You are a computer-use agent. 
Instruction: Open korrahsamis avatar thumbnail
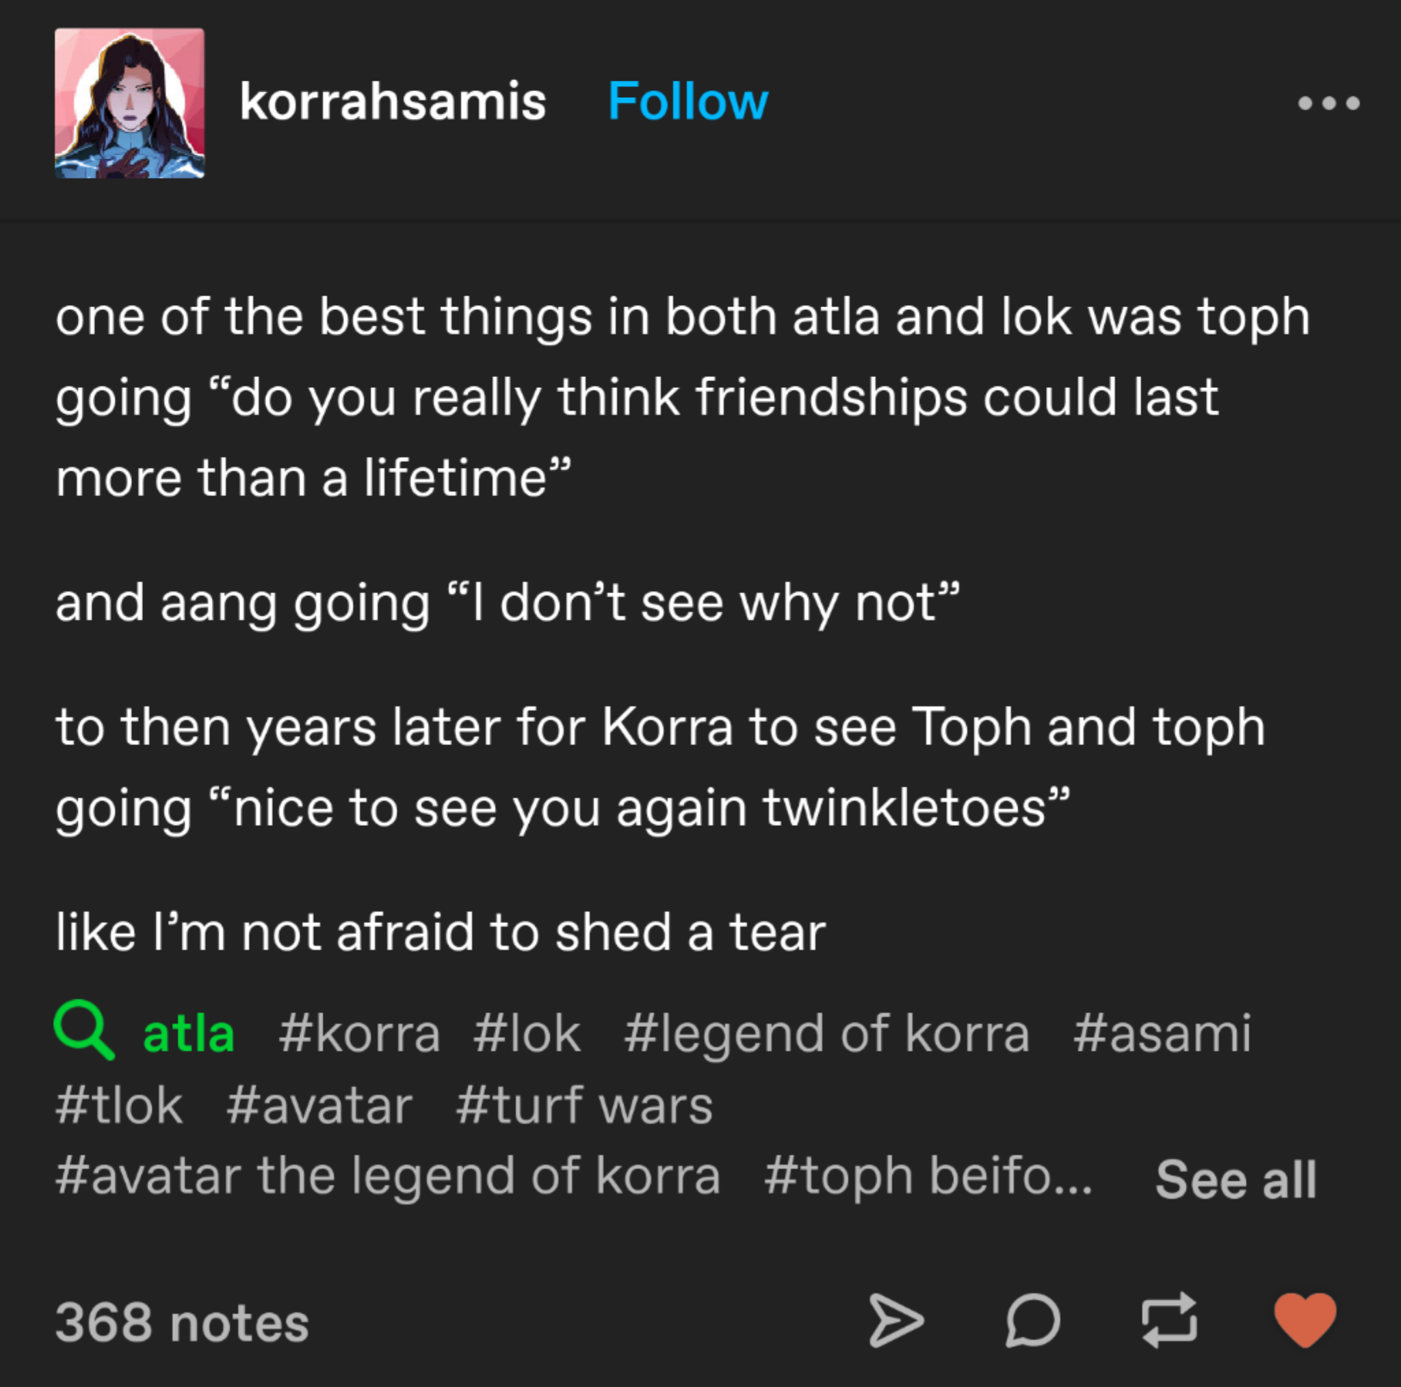pyautogui.click(x=130, y=103)
